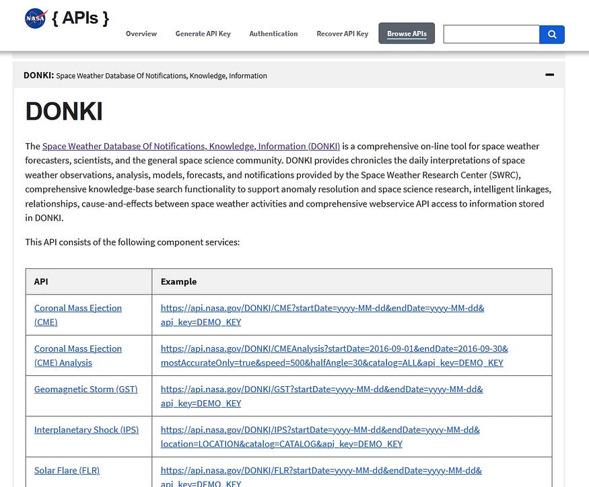Select the Browse APIs button

[x=407, y=34]
